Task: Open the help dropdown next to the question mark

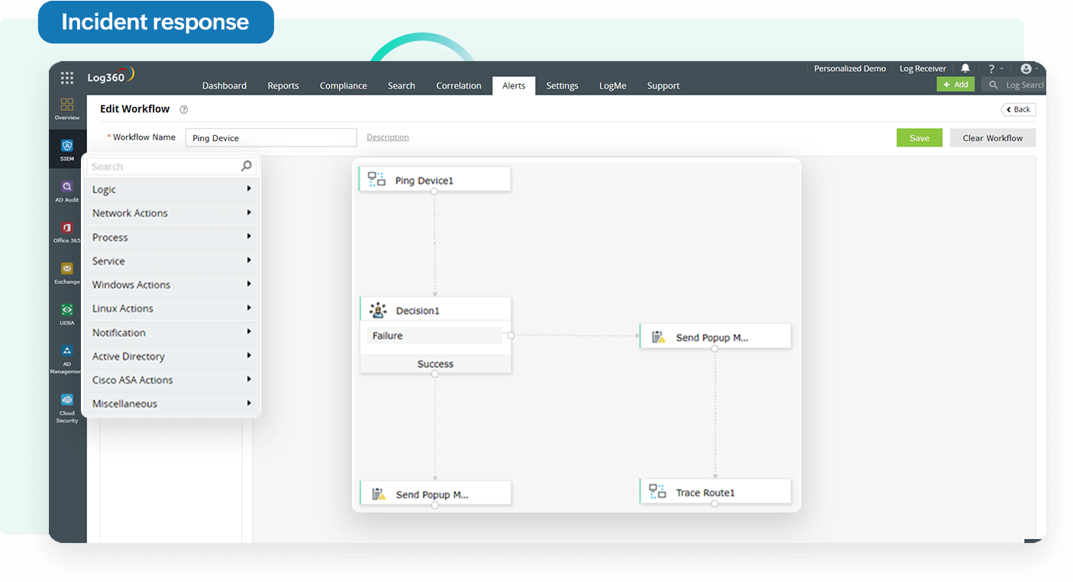Action: click(994, 68)
